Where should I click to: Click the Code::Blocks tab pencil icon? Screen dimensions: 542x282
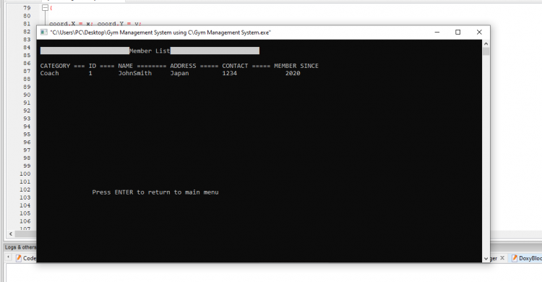[x=19, y=258]
